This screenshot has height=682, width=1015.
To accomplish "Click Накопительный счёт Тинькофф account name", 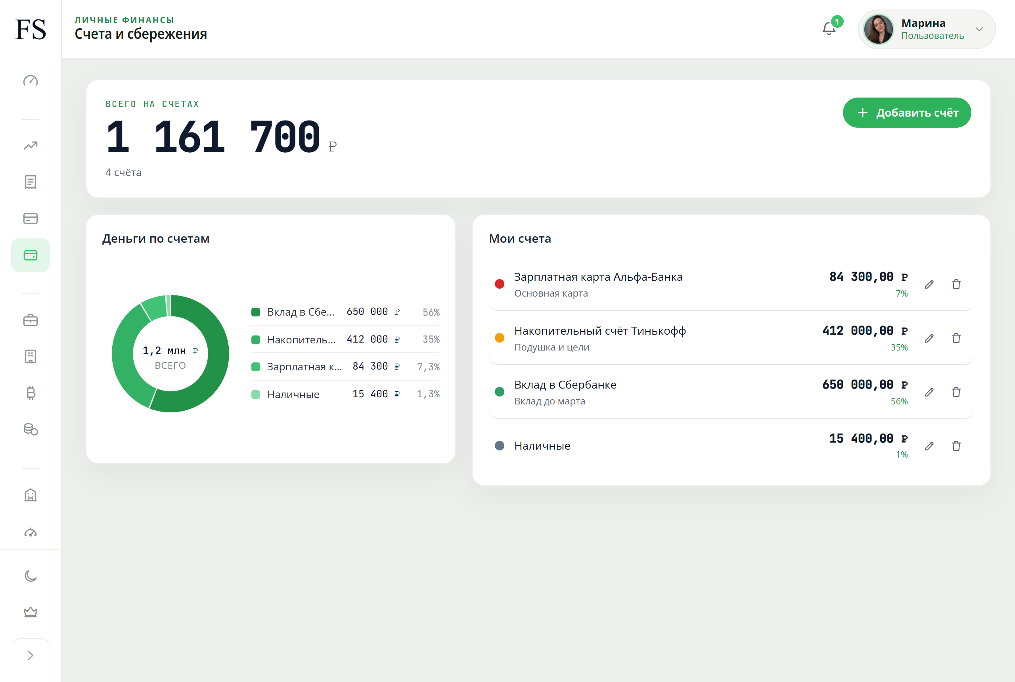I will pyautogui.click(x=600, y=331).
